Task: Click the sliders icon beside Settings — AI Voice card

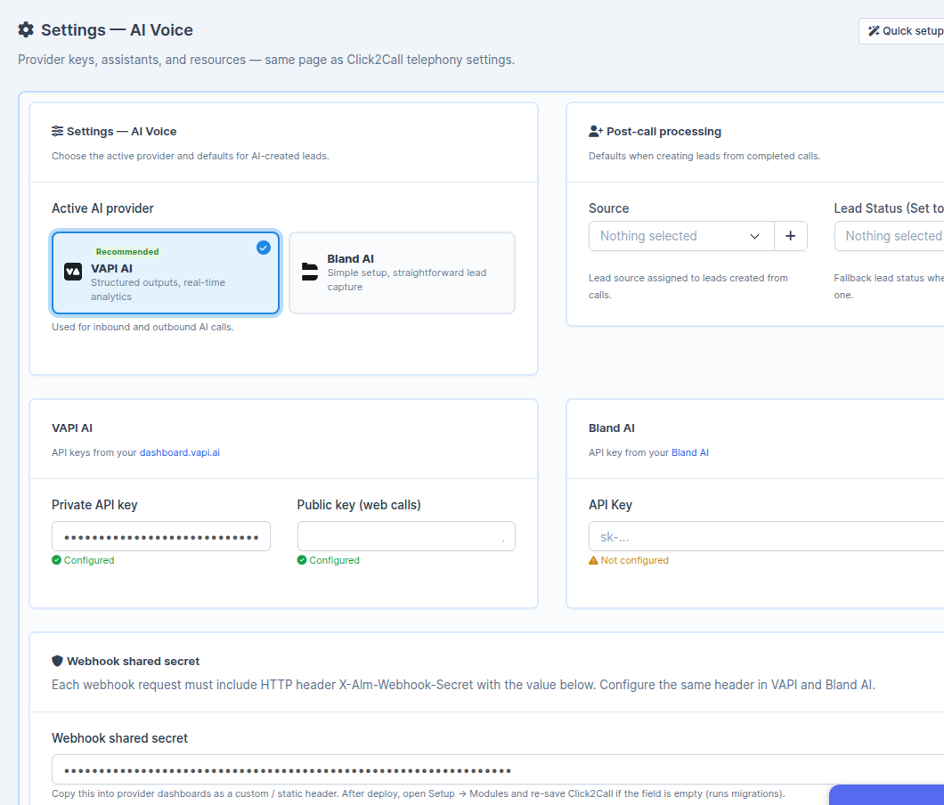Action: coord(57,131)
